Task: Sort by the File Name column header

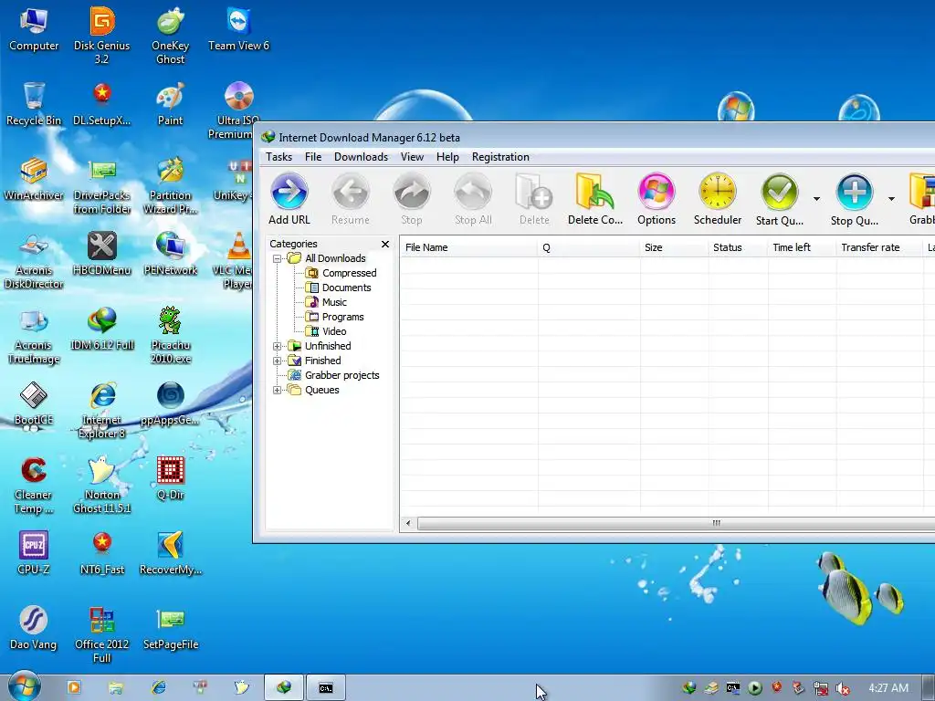Action: coord(468,247)
